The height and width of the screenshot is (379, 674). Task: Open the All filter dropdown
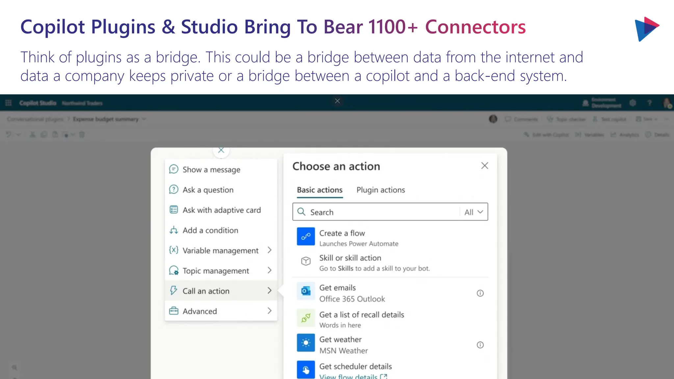tap(474, 212)
